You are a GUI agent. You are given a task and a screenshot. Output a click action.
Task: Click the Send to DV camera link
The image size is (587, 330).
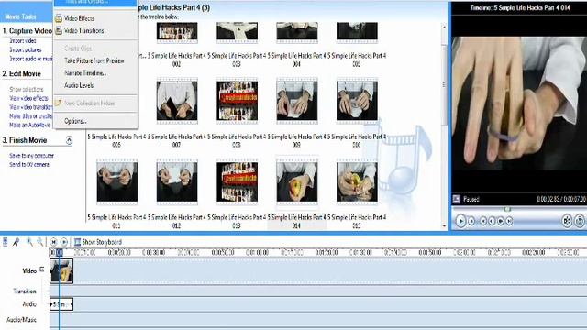click(x=29, y=165)
